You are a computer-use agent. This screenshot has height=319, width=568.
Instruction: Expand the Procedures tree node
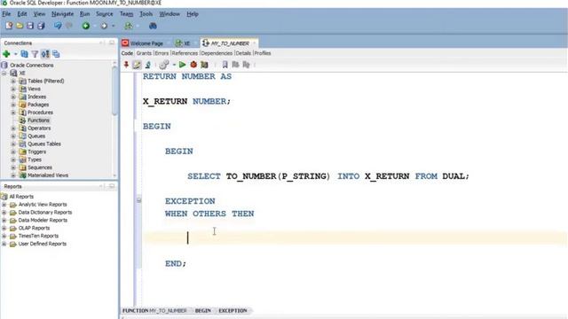click(x=13, y=113)
